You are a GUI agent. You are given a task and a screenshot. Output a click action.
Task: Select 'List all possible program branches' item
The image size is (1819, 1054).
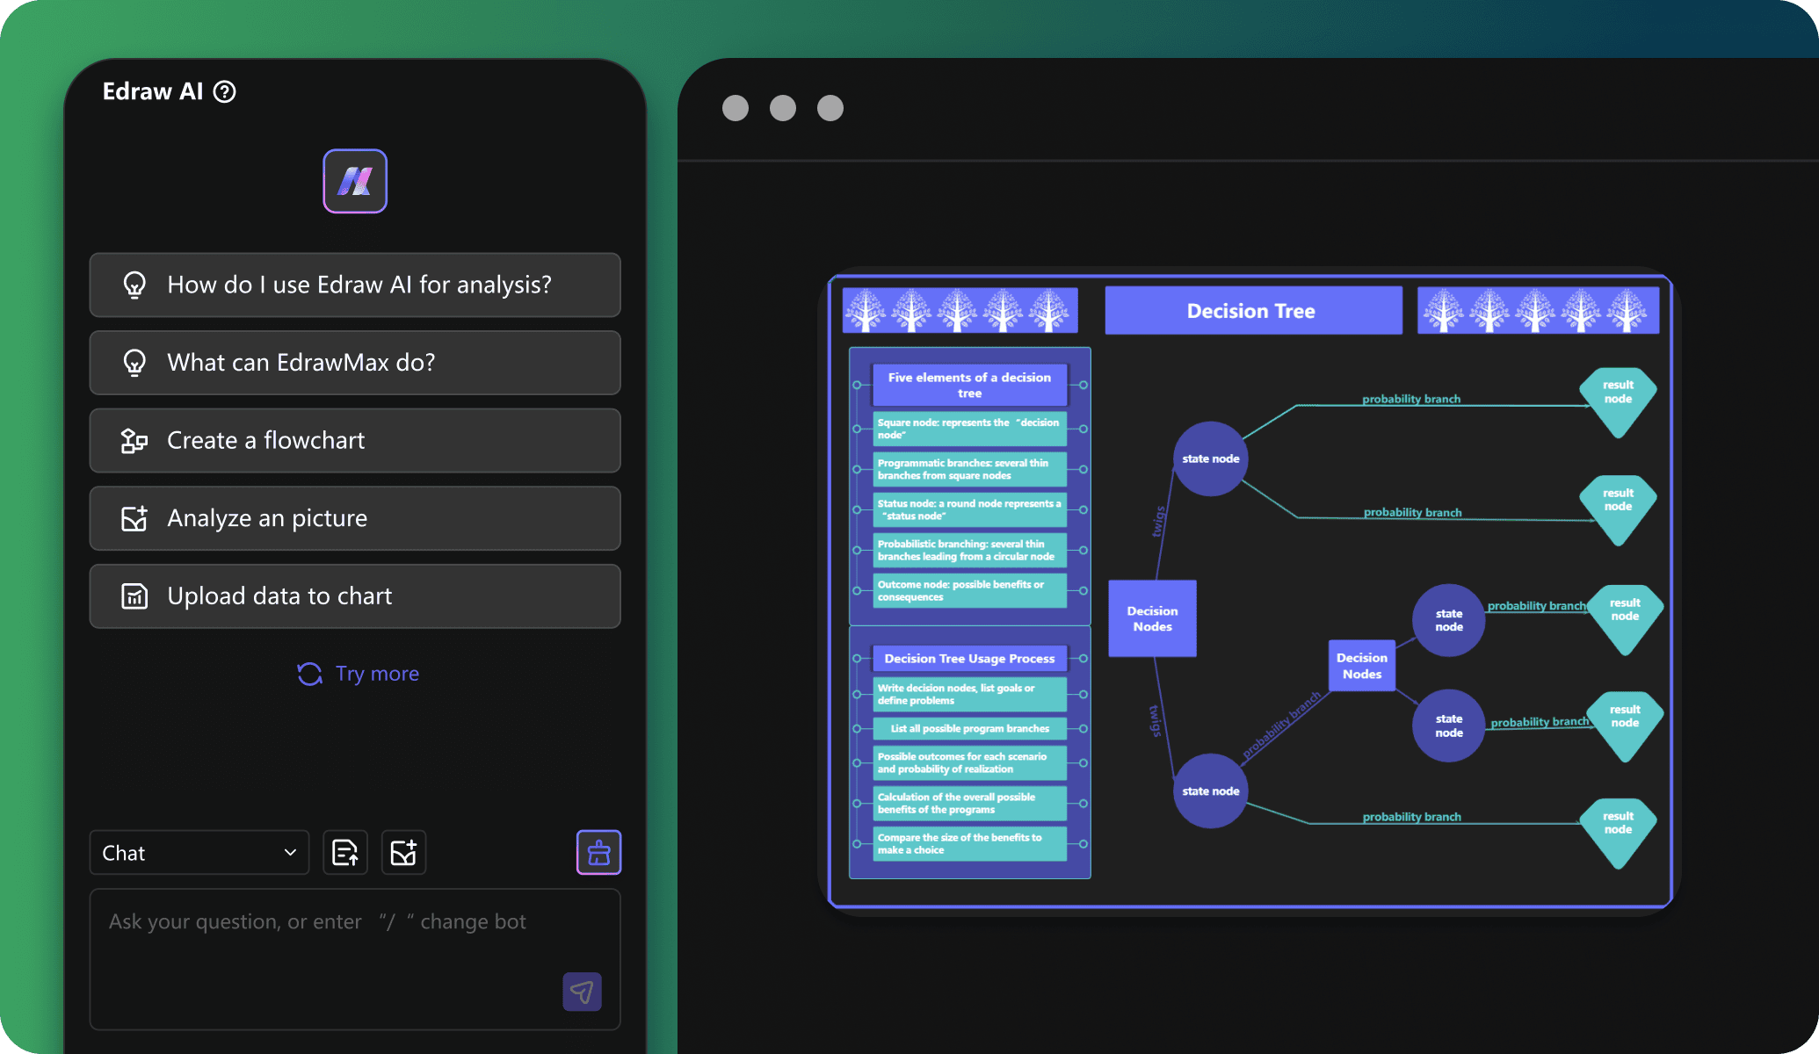coord(969,728)
